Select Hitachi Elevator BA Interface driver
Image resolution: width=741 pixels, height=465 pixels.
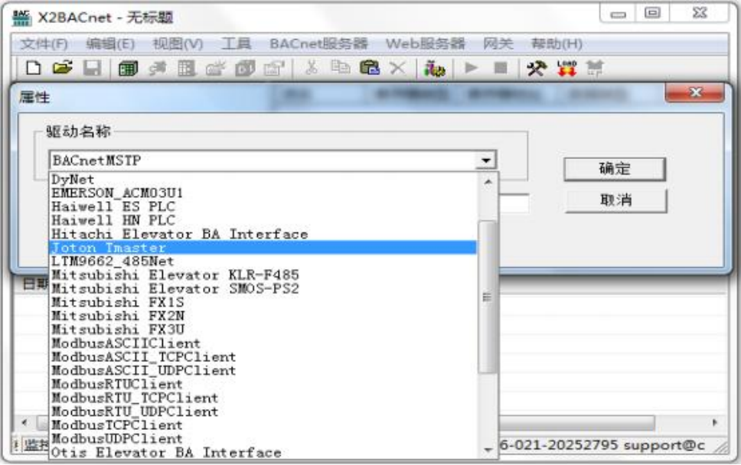263,234
